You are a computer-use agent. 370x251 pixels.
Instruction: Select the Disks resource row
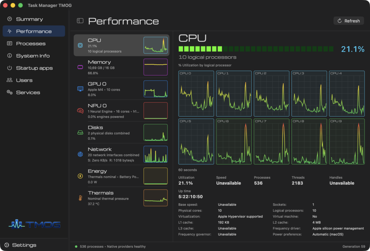(121, 133)
